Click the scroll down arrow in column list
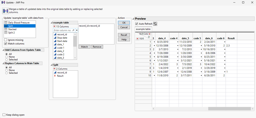Image resolution: width=256 pixels, height=118 pixels. [x=75, y=58]
